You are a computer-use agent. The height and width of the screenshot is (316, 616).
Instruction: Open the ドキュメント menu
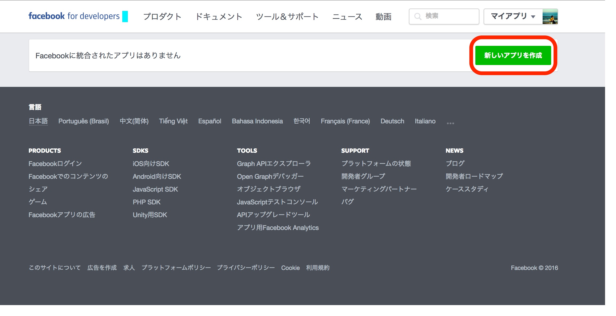(x=219, y=17)
